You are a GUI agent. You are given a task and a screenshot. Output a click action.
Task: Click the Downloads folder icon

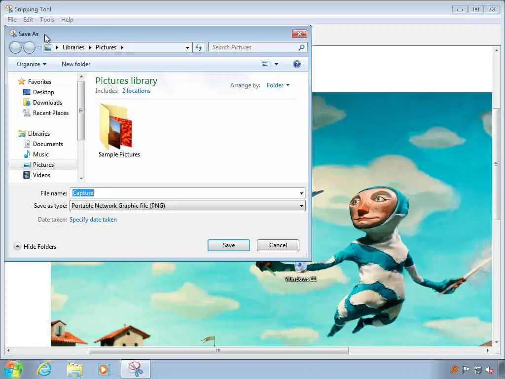(x=27, y=103)
